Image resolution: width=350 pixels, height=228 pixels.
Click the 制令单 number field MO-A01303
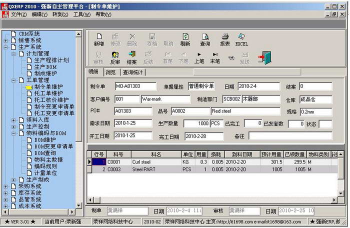[135, 86]
